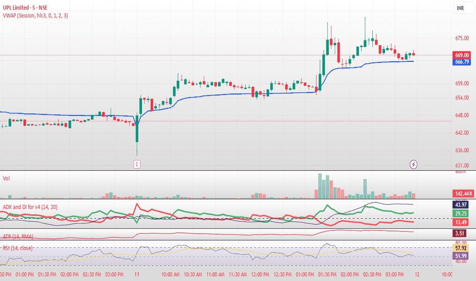Click the 675.00 price axis label

(x=462, y=38)
